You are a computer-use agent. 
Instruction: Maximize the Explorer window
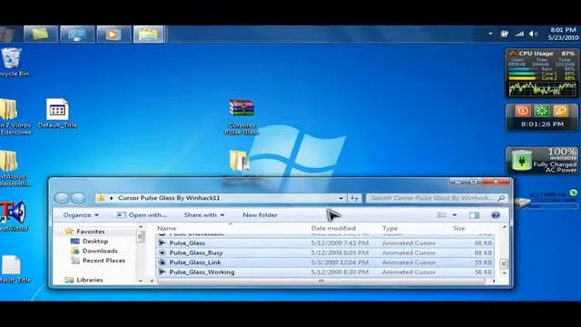point(474,182)
